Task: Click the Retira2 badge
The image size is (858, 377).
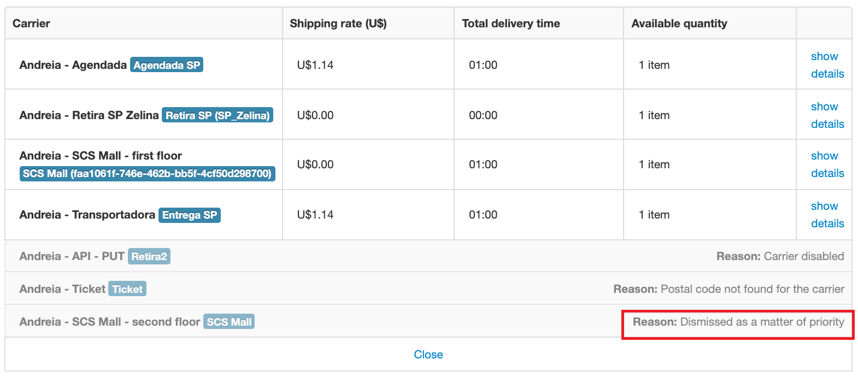Action: (x=149, y=256)
